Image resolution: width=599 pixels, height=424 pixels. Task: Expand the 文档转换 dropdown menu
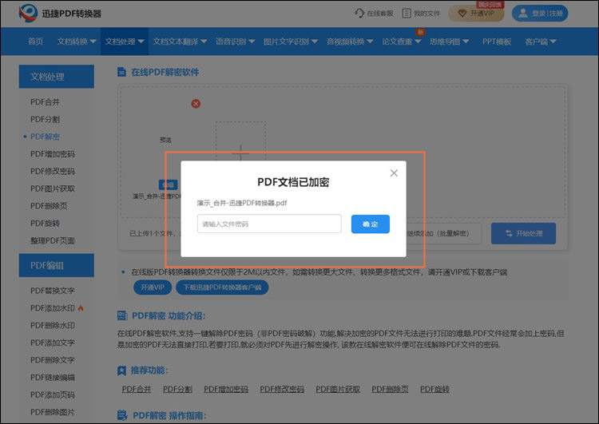(x=77, y=42)
